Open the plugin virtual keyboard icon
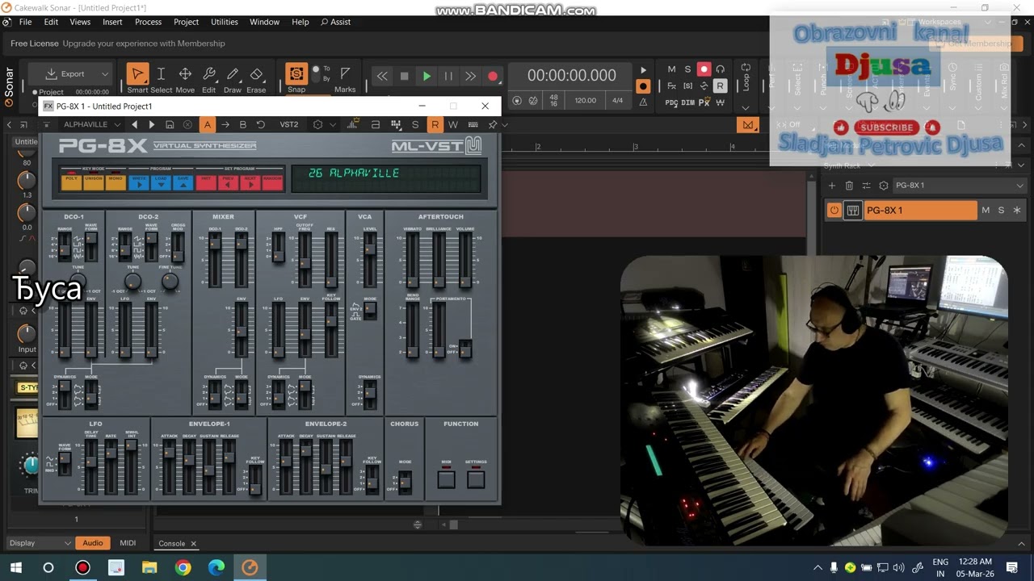This screenshot has height=581, width=1034. 473,124
